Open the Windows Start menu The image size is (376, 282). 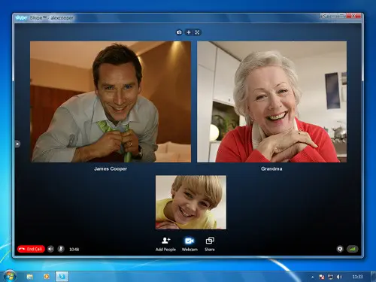point(10,276)
